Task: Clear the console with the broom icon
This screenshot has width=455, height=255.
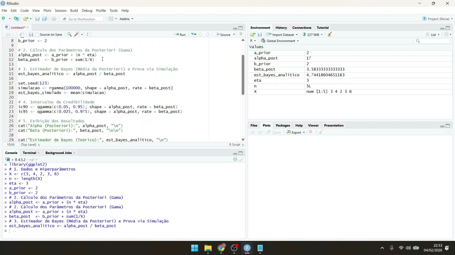Action: (x=241, y=159)
